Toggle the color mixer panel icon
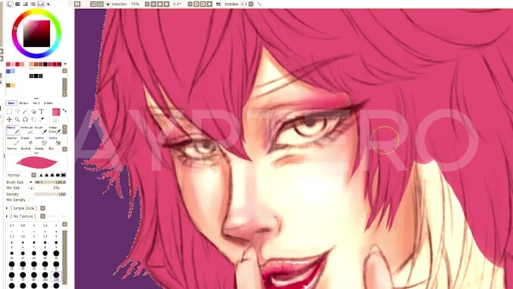 click(33, 4)
